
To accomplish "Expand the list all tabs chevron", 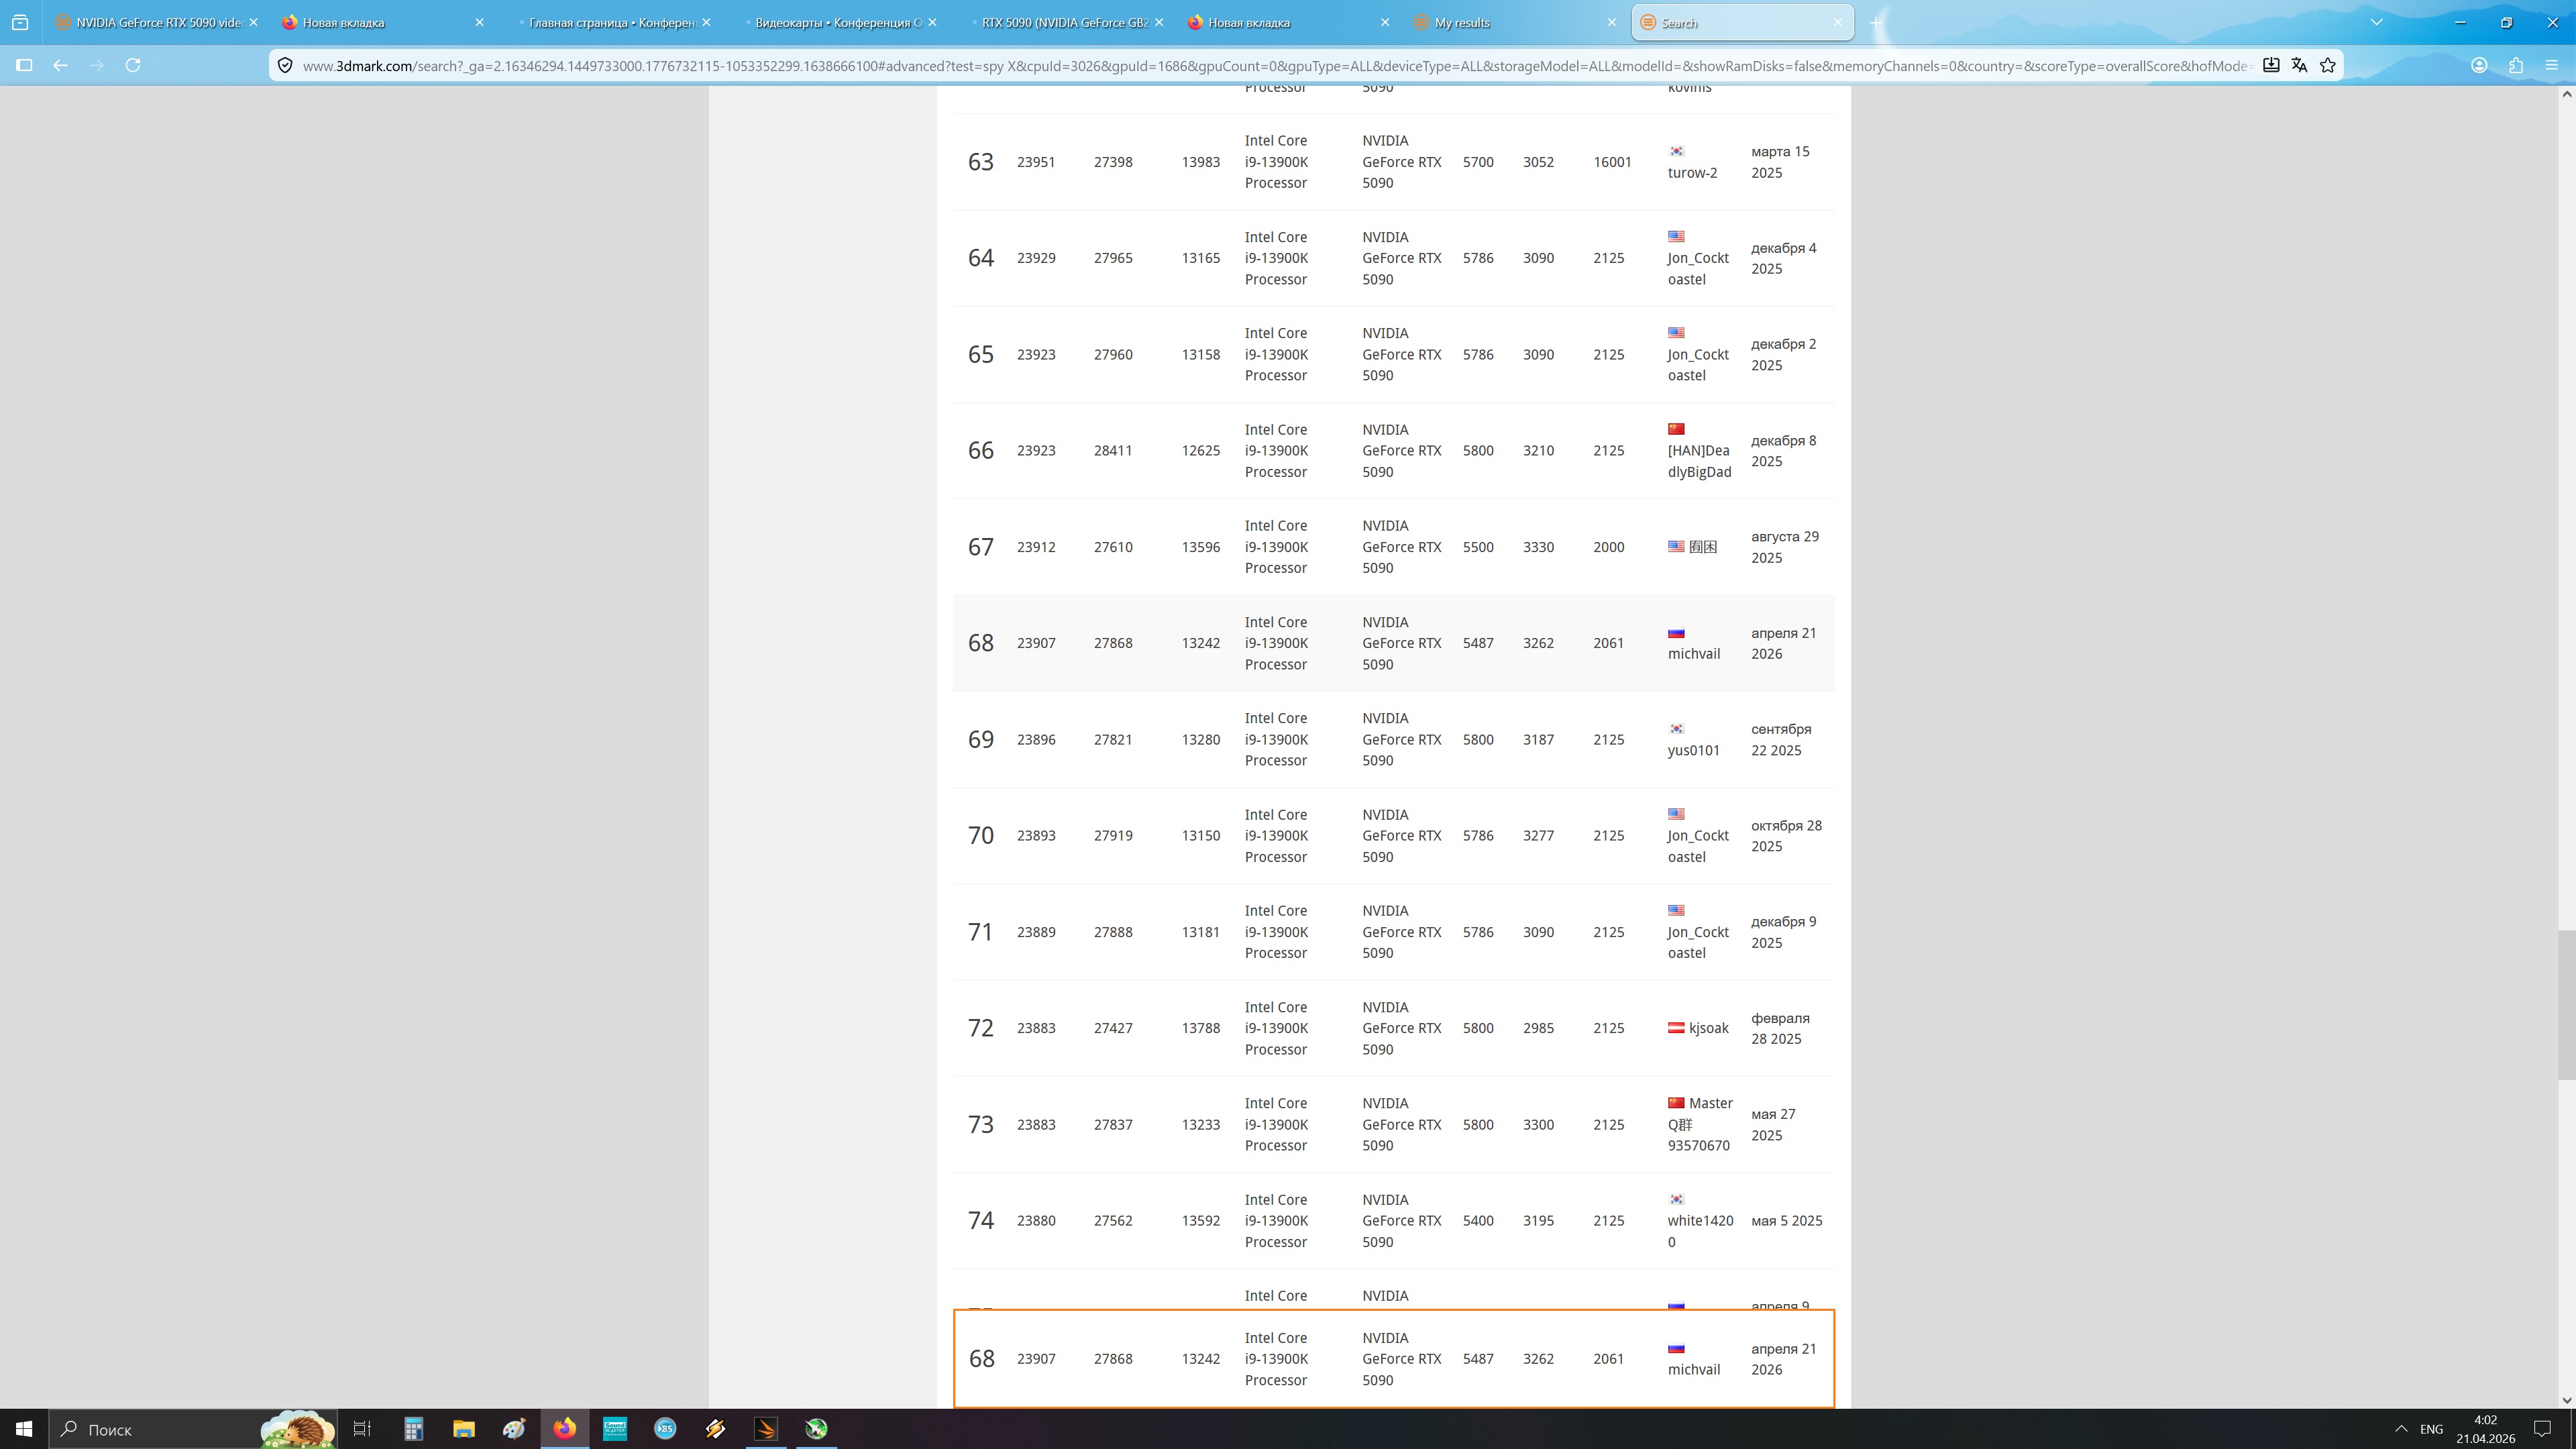I will click(2376, 22).
